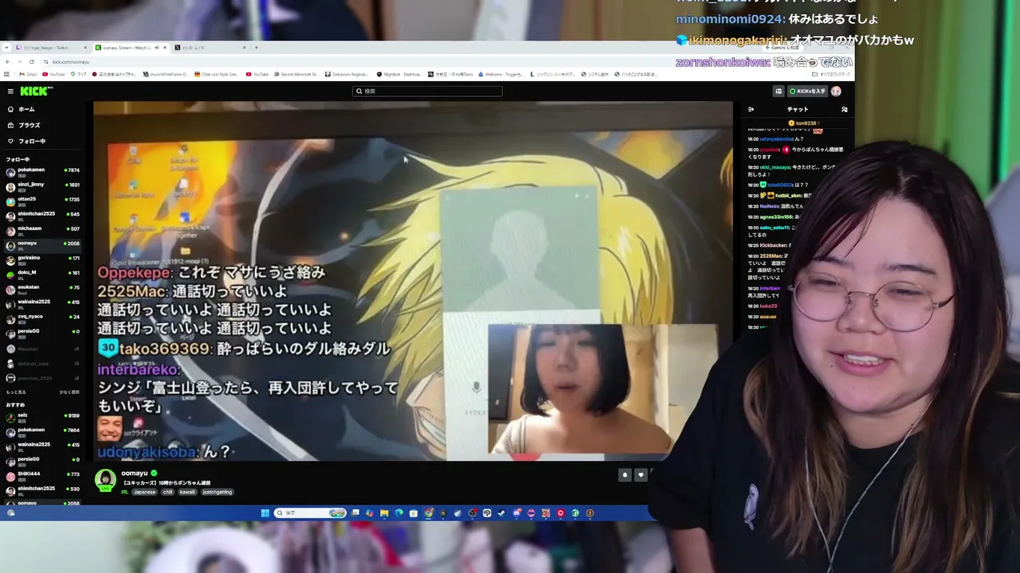This screenshot has width=1020, height=573.
Task: Open shimitchan2525 channel with 545 viewers
Action: click(41, 215)
